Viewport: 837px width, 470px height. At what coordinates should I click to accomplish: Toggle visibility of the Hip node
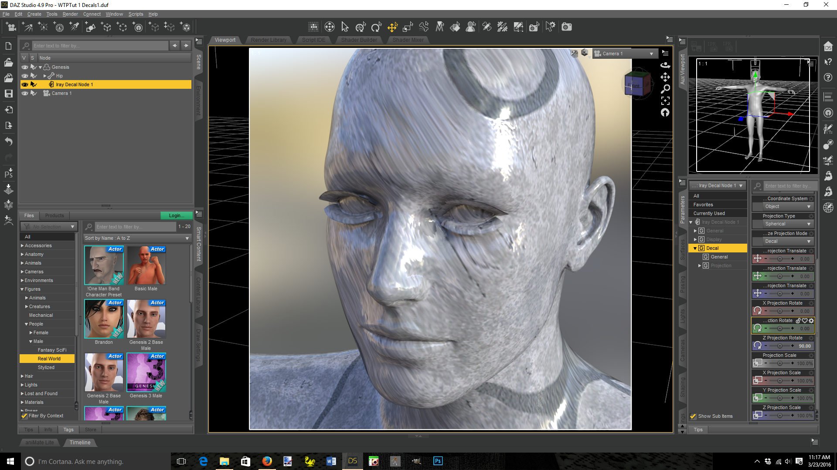pyautogui.click(x=25, y=76)
